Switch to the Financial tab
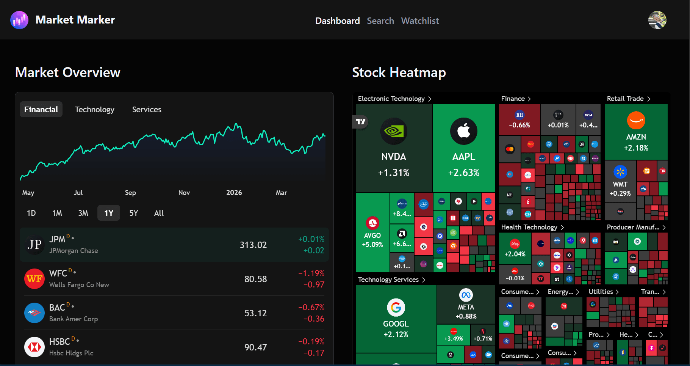 (x=41, y=110)
